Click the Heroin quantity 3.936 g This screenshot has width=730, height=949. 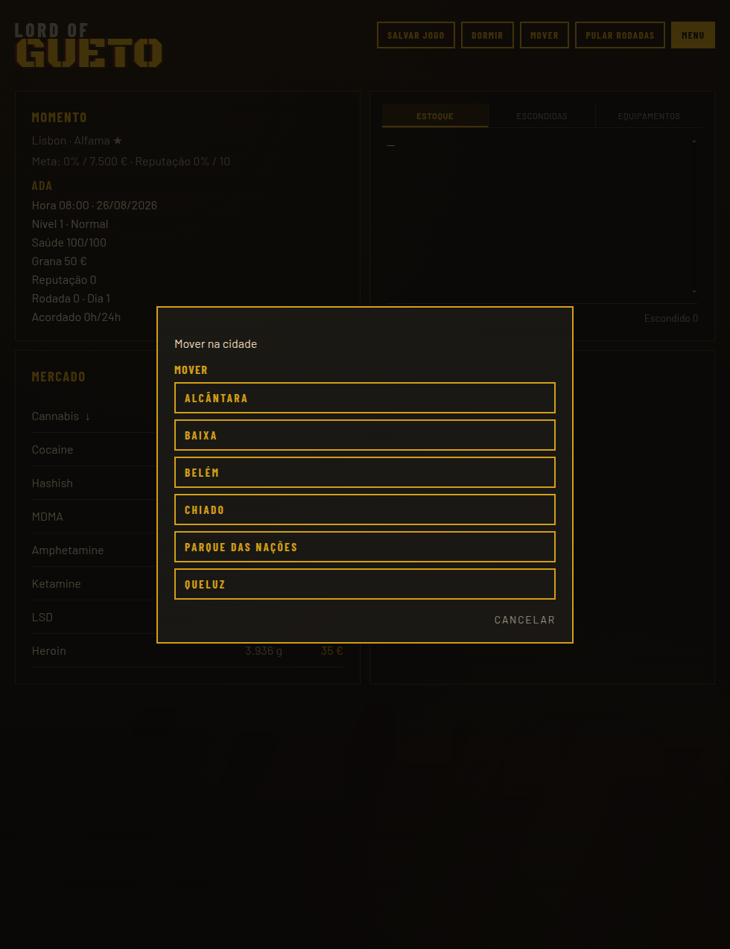[x=264, y=651]
